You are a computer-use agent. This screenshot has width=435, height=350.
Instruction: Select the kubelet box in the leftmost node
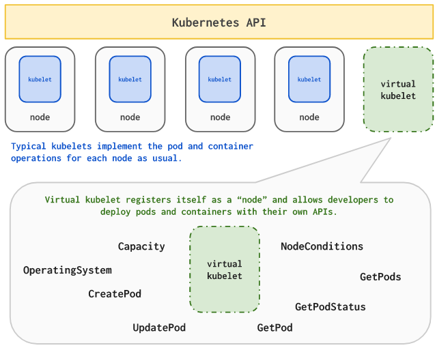click(40, 79)
